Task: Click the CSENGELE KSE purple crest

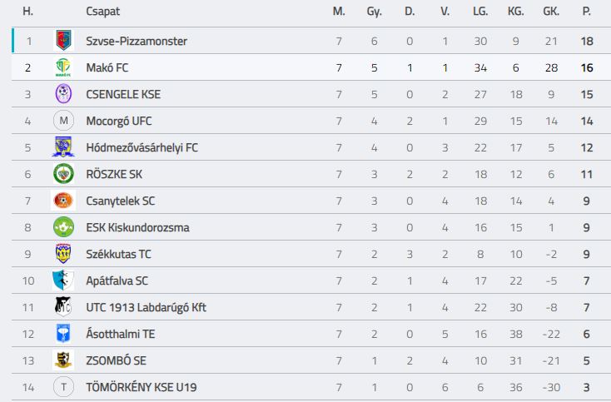Action: coord(64,94)
